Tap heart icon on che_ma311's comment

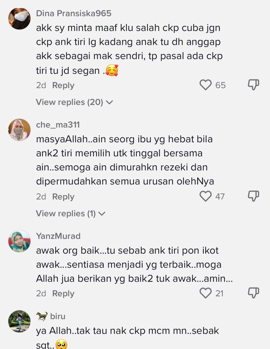coord(206,196)
